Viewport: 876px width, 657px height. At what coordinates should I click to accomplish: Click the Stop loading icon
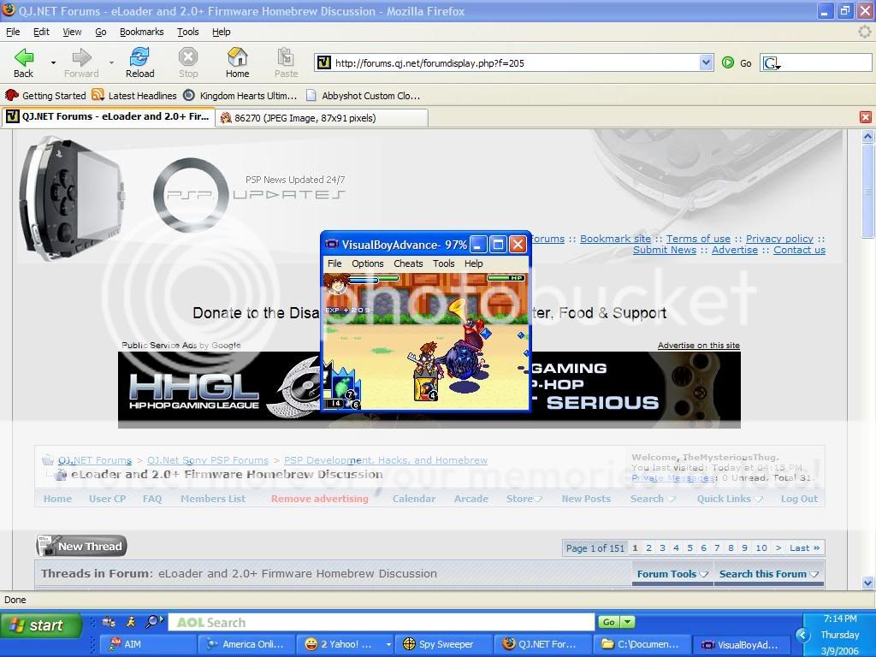coord(188,58)
